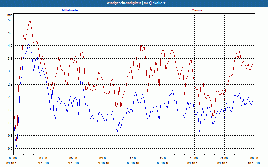Click the red Maxima legend label

click(197, 10)
